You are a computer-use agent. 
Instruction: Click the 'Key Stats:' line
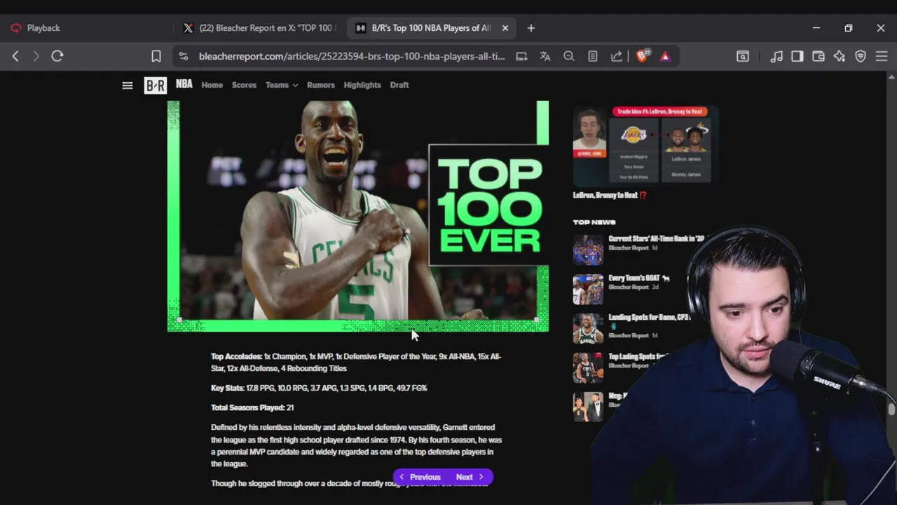tap(319, 388)
